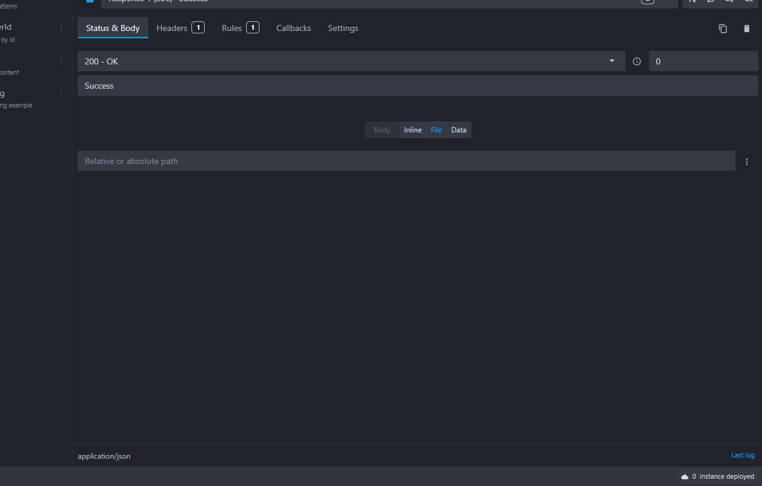Switch to the Headers tab

pyautogui.click(x=172, y=28)
